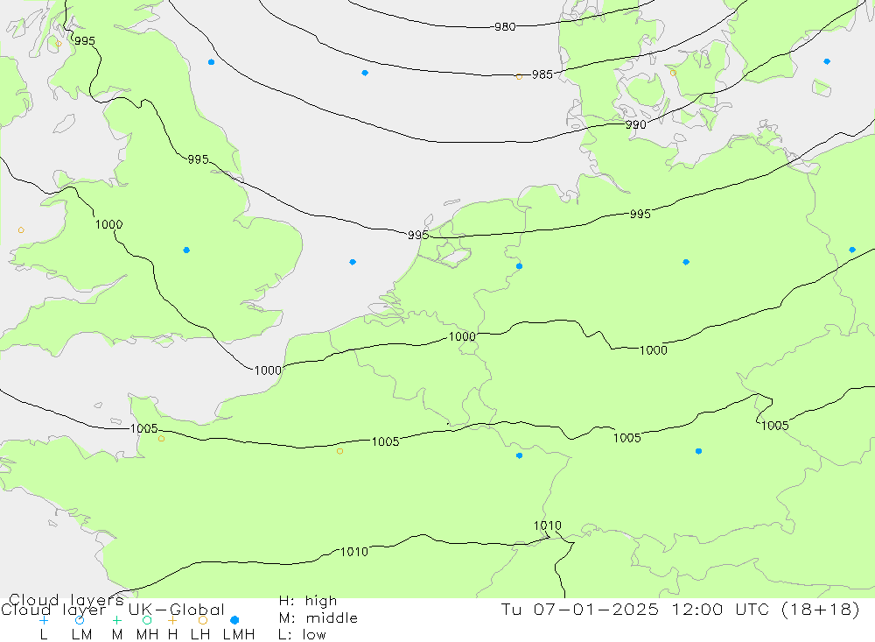Click the blue dot over the Baltic Sea
This screenshot has height=642, width=875.
[827, 61]
